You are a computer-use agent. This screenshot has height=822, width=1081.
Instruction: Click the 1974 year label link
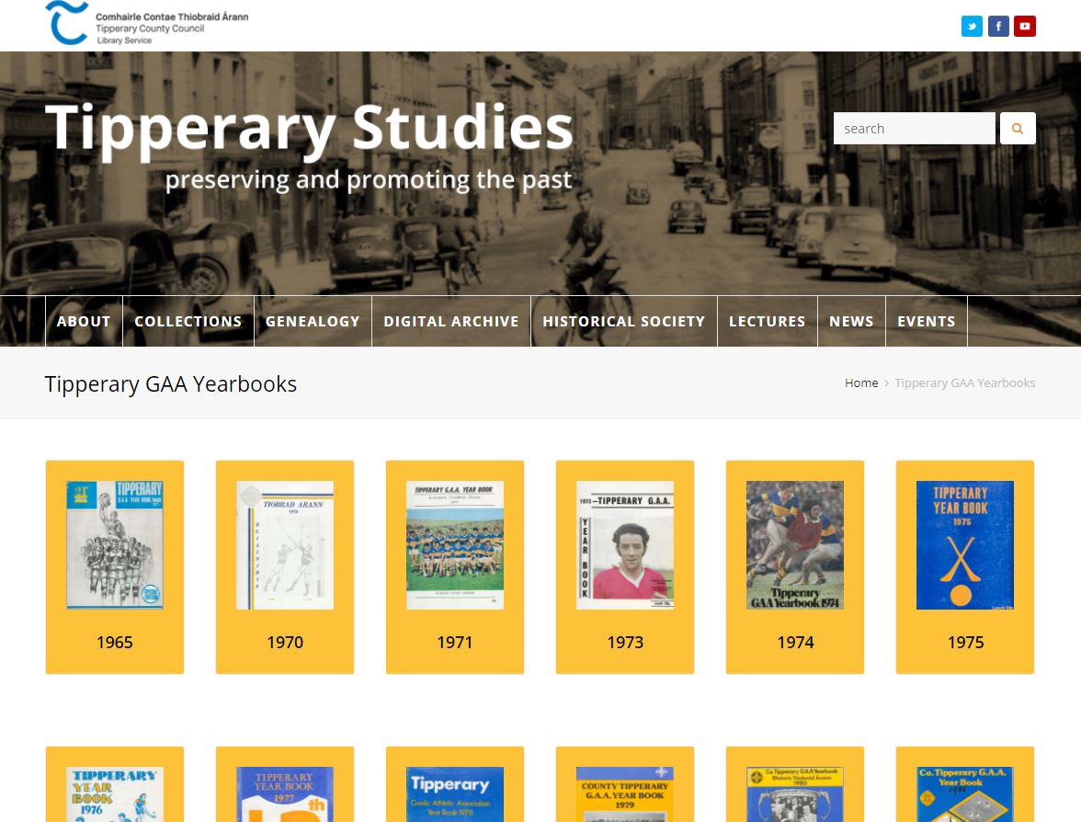pos(795,643)
